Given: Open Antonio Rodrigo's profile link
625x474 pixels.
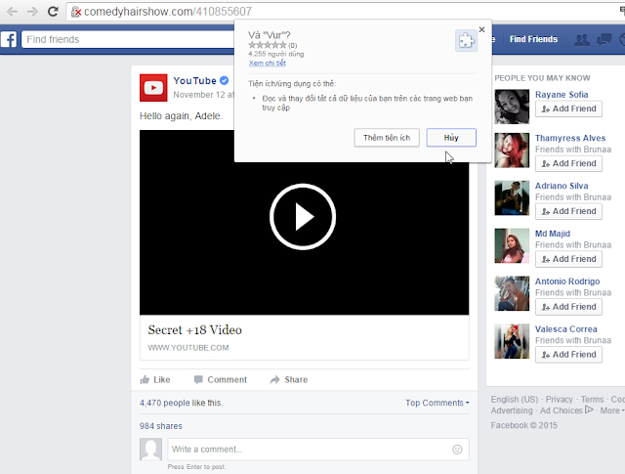Looking at the screenshot, I should click(567, 281).
